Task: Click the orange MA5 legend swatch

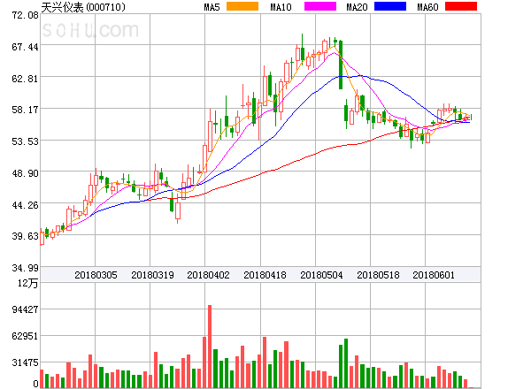Action: click(x=242, y=6)
